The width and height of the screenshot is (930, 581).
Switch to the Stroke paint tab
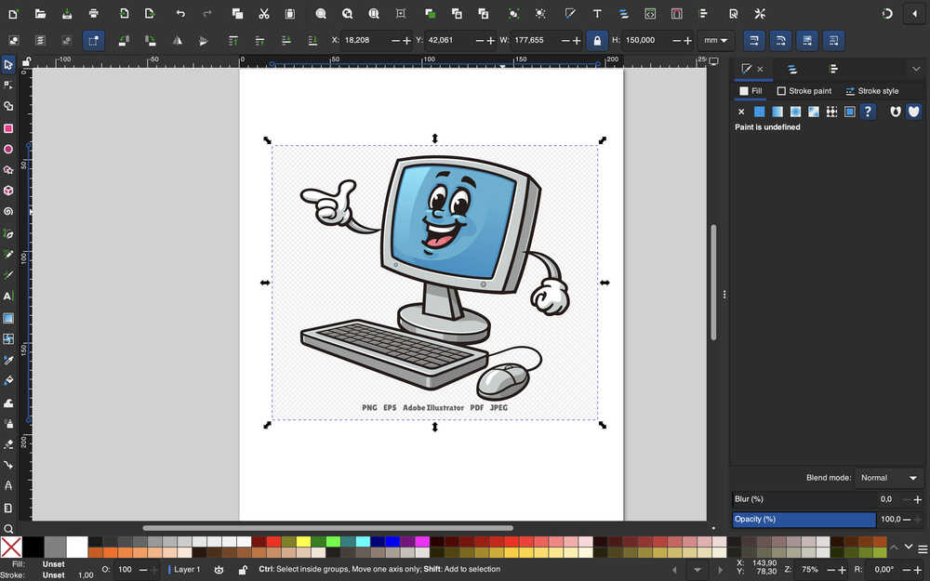pos(804,91)
